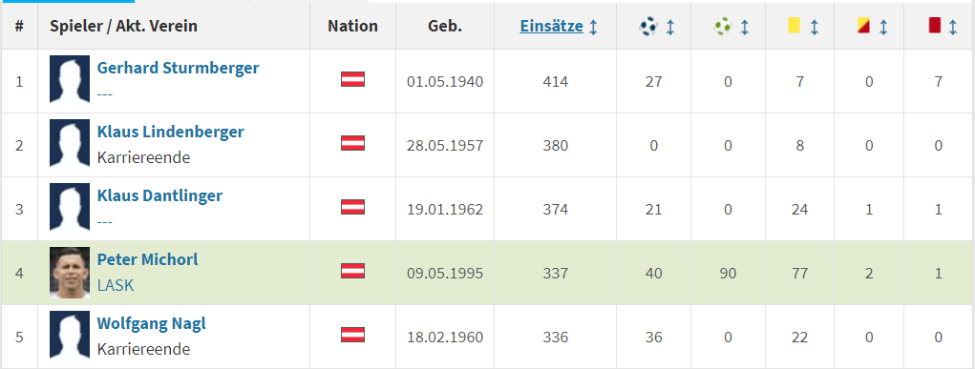The image size is (975, 369).
Task: Click the yellow card column icon
Action: pyautogui.click(x=794, y=26)
